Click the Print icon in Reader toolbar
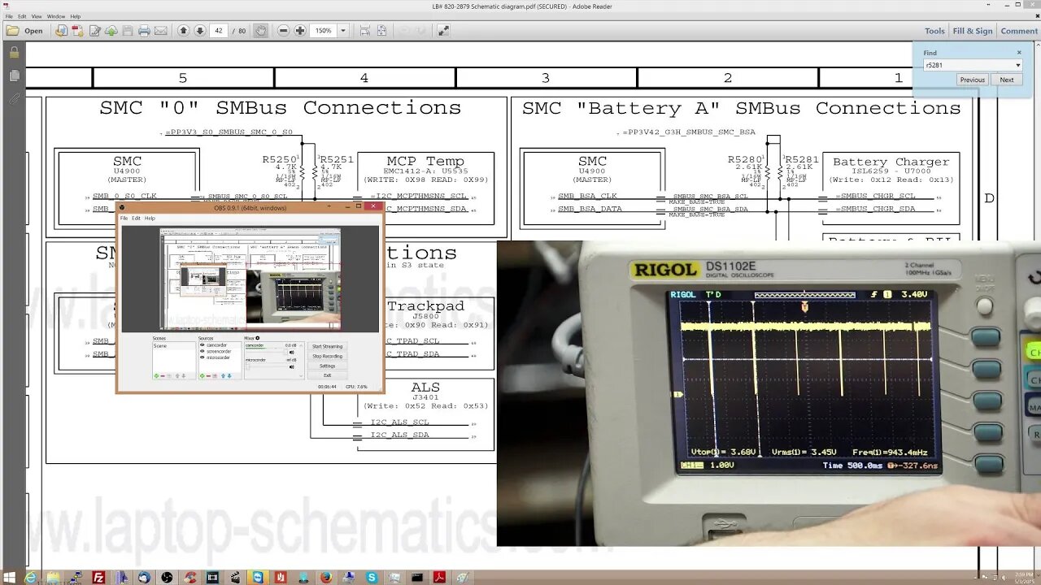This screenshot has width=1041, height=585. pos(144,31)
